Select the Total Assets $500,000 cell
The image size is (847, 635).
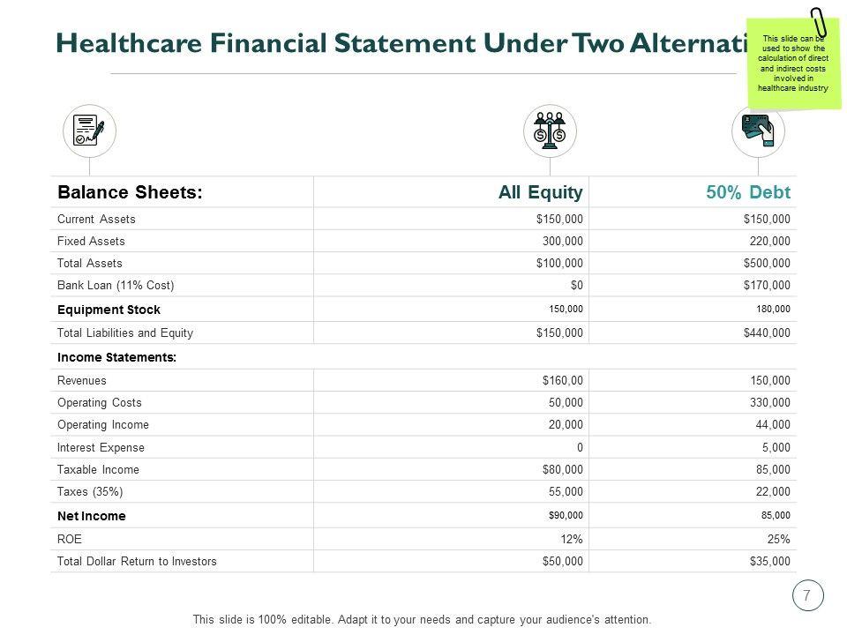[767, 263]
